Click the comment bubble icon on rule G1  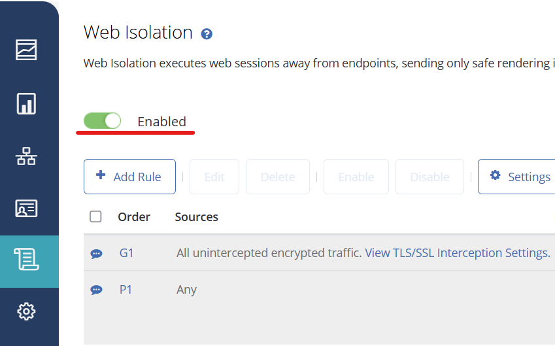pos(96,254)
